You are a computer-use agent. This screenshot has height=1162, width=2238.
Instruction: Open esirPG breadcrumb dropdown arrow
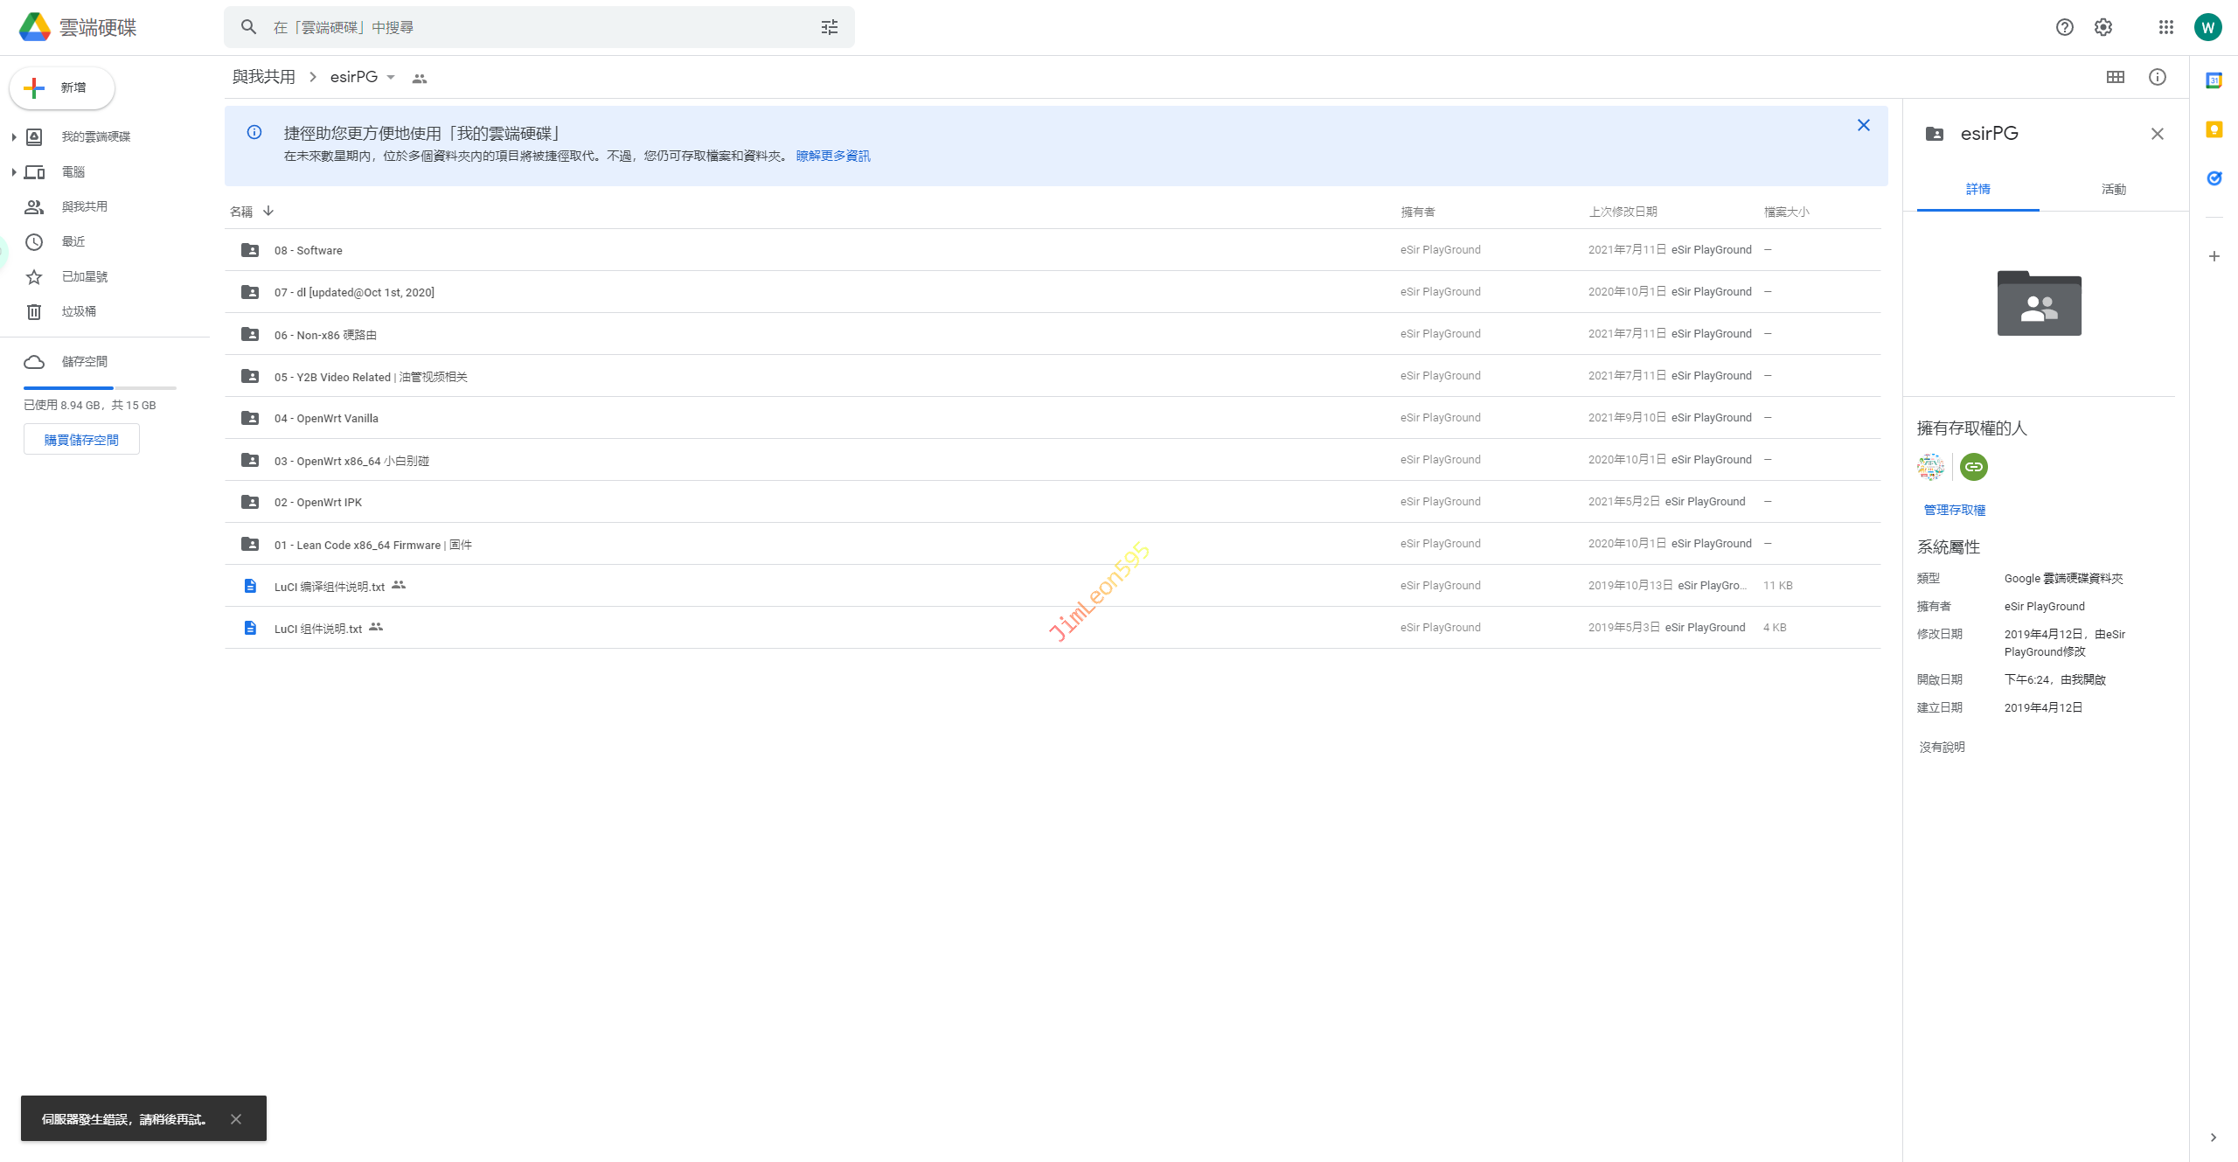click(391, 78)
